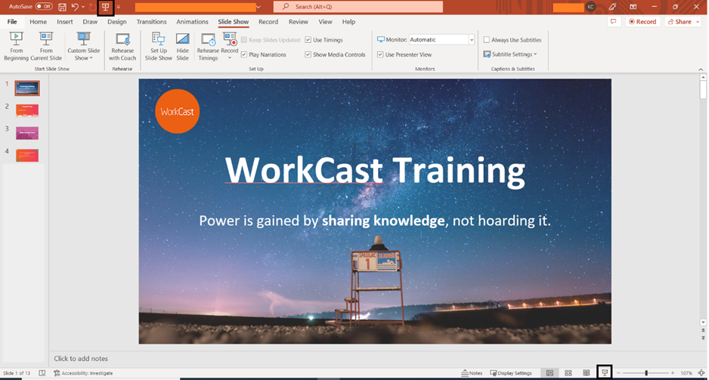Viewport: 709px width, 380px height.
Task: Click the zoom slider handle
Action: 646,373
